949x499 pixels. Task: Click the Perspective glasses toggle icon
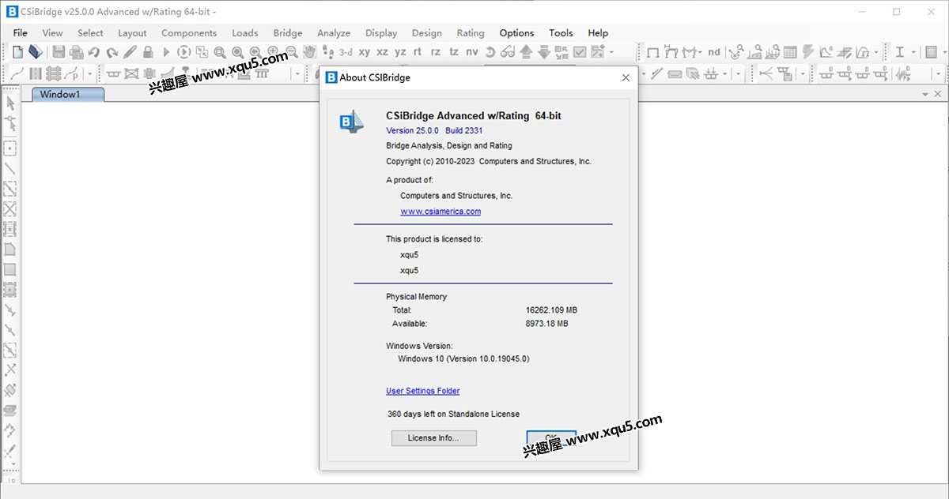pos(508,52)
